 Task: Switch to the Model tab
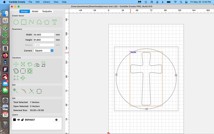tap(35, 12)
